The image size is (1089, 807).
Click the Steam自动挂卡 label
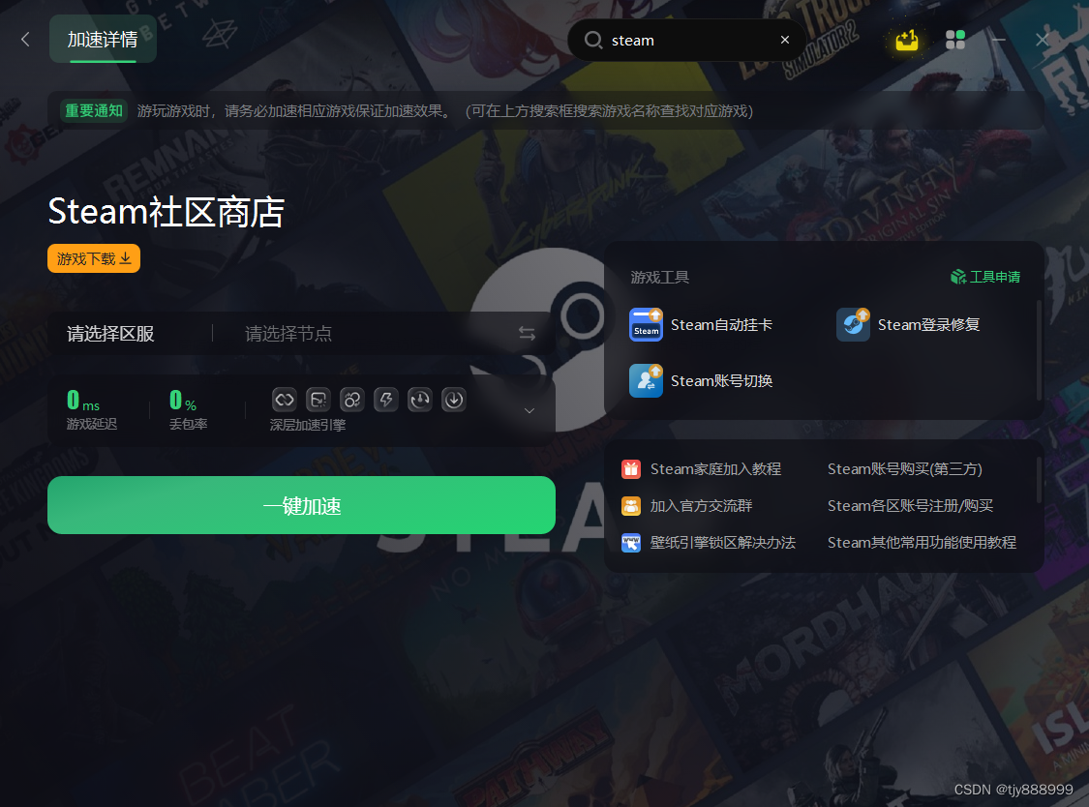(x=721, y=325)
